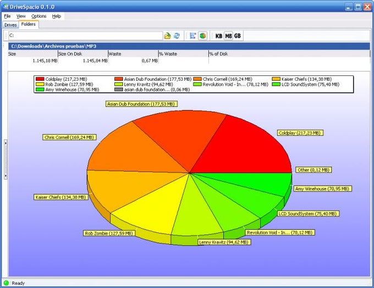
Task: Click the toolbar grip handle beside the path field
Action: pos(5,36)
